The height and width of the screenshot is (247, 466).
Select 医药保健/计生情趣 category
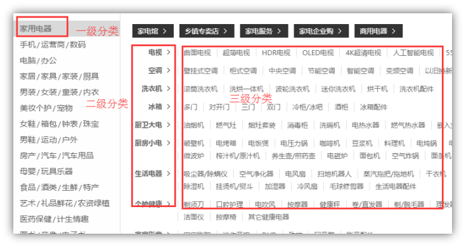[54, 219]
